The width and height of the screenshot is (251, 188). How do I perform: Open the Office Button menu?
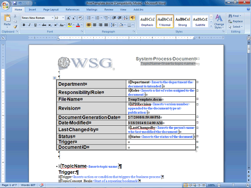point(5,5)
